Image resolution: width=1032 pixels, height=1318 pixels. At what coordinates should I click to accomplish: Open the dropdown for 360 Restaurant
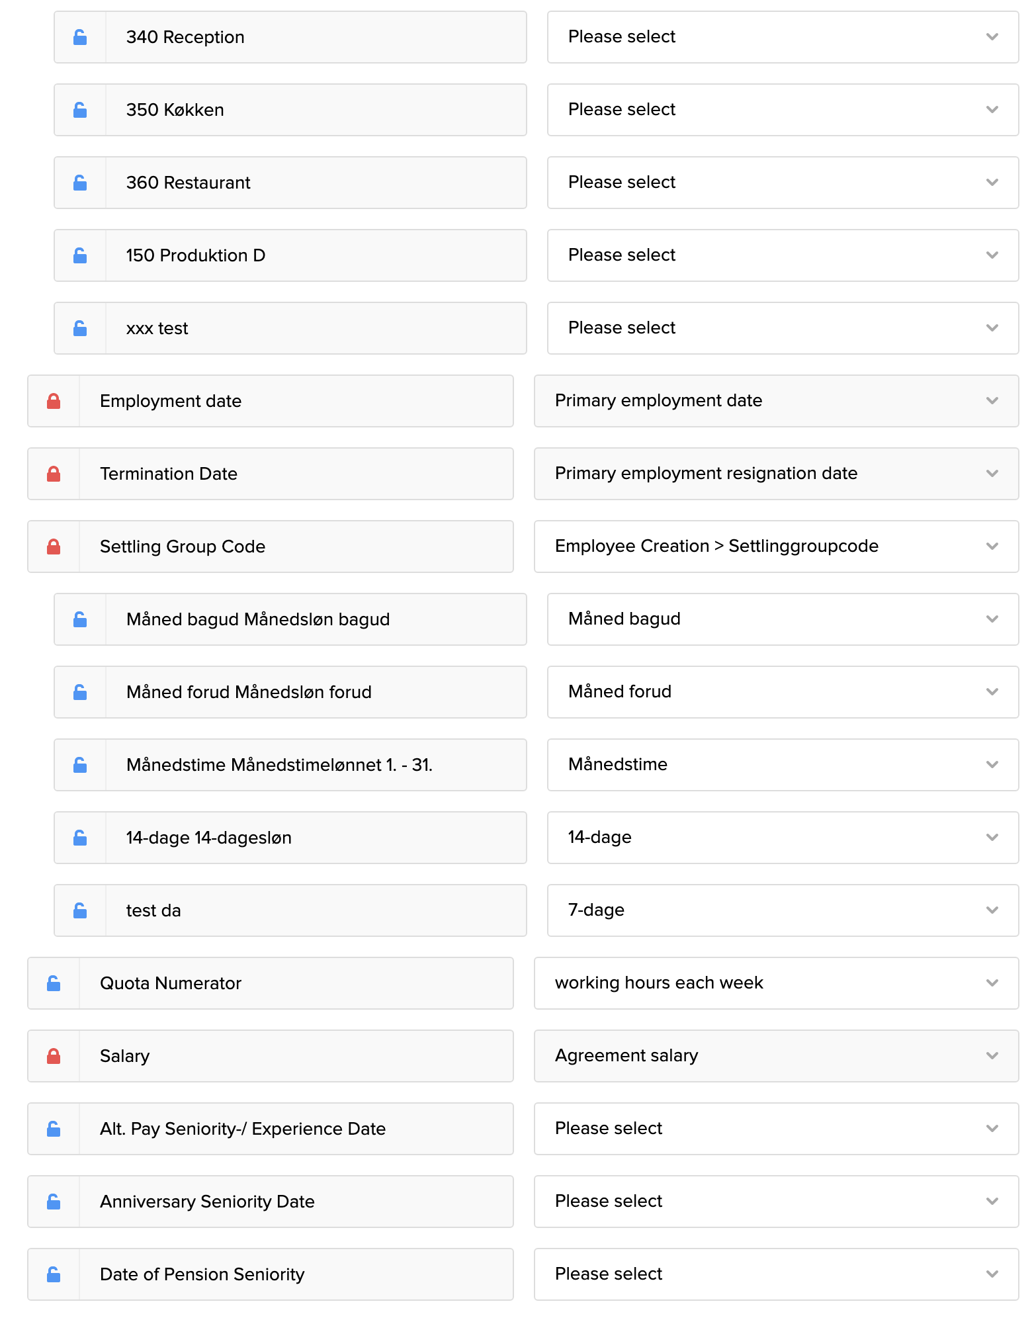783,183
